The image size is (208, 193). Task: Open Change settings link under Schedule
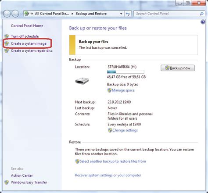pos(125,130)
